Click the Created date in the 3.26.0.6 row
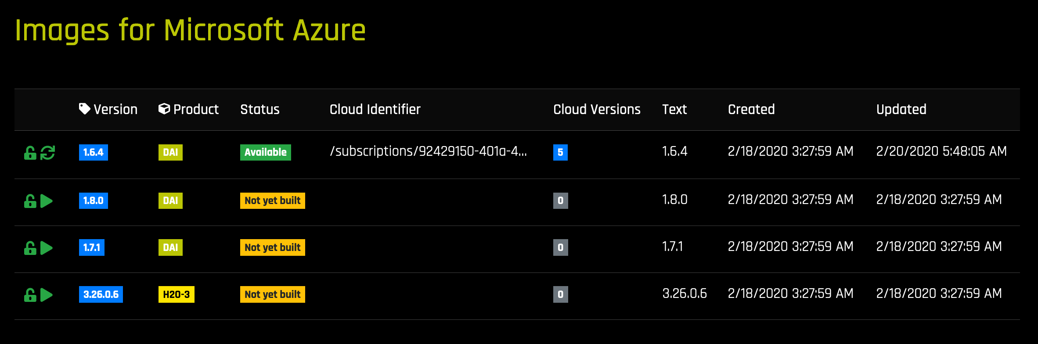The height and width of the screenshot is (344, 1038). pos(791,294)
